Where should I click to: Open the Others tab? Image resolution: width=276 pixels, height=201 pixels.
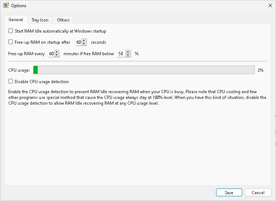(63, 20)
